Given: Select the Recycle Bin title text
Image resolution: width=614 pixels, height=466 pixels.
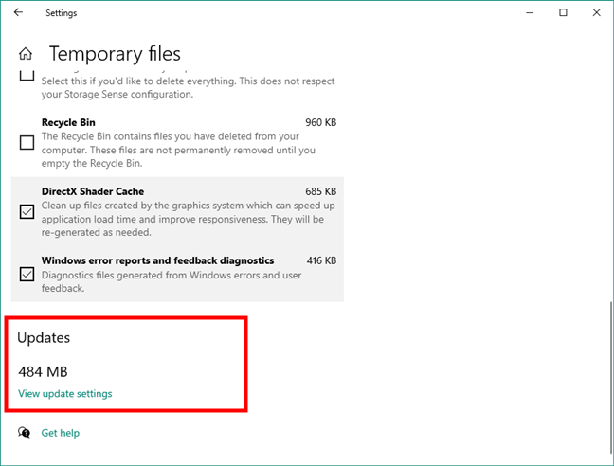Looking at the screenshot, I should [68, 122].
